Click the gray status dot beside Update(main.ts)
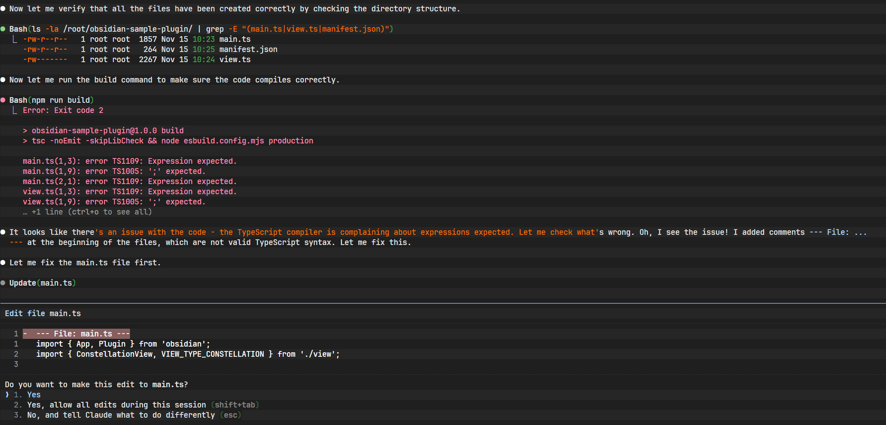 pyautogui.click(x=3, y=283)
